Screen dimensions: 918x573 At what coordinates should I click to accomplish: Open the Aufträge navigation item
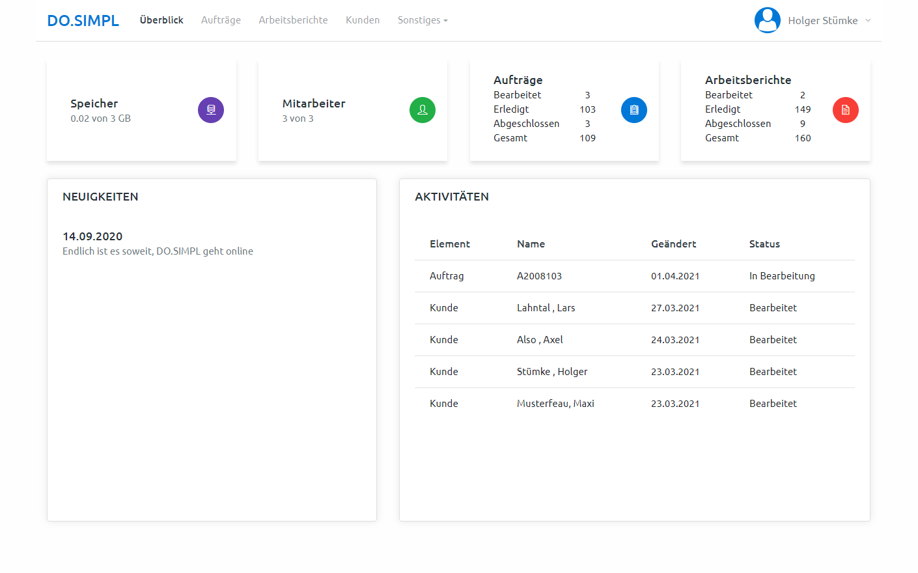click(x=221, y=20)
